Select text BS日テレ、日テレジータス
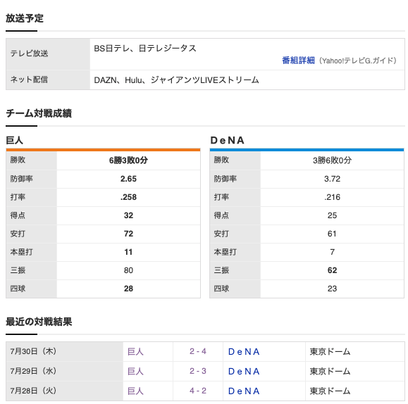The width and height of the screenshot is (408, 404). click(145, 49)
